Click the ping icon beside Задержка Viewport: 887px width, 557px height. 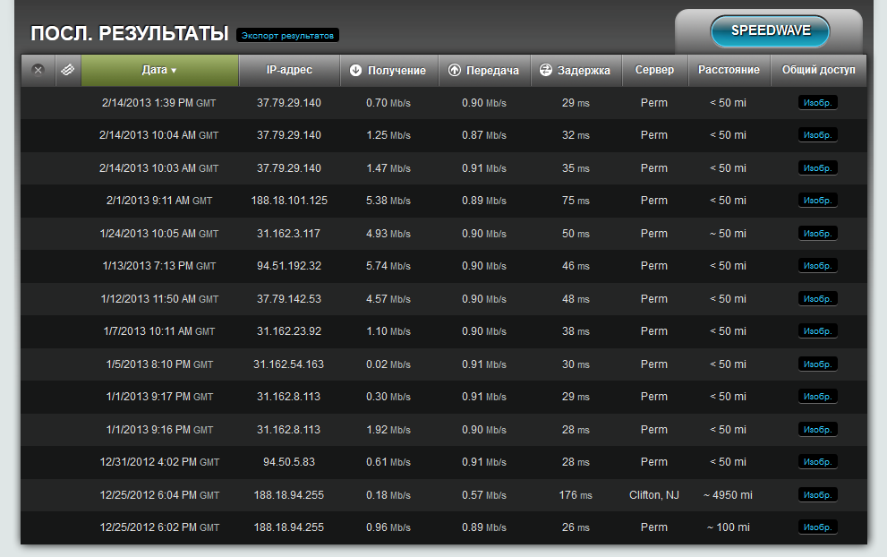coord(545,70)
